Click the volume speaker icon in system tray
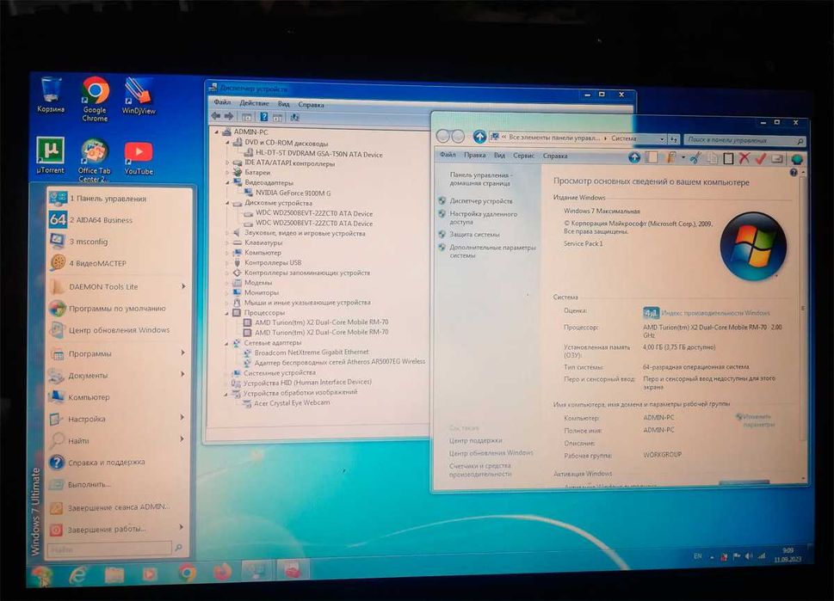 (x=749, y=555)
